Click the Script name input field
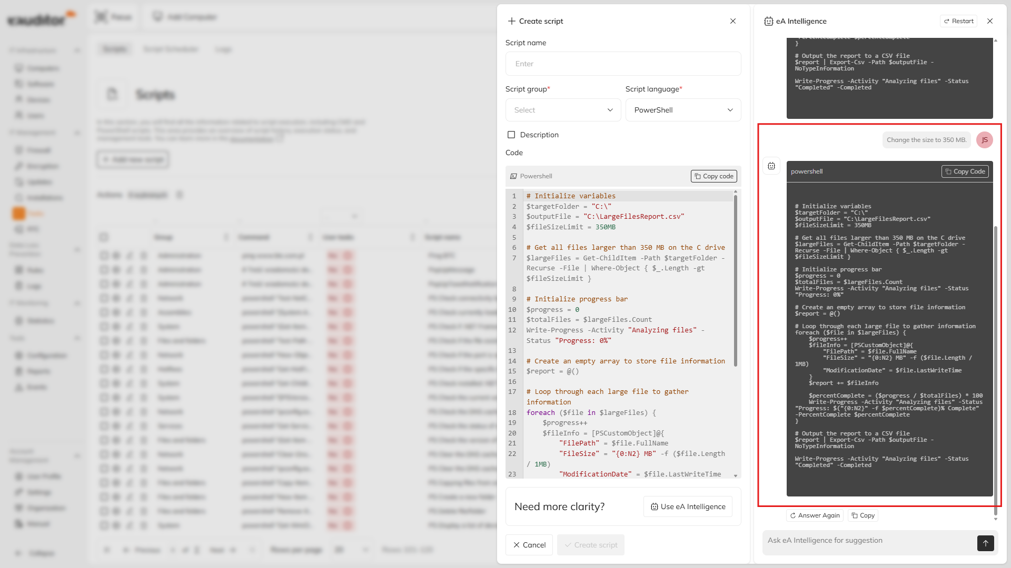Image resolution: width=1011 pixels, height=568 pixels. point(623,64)
